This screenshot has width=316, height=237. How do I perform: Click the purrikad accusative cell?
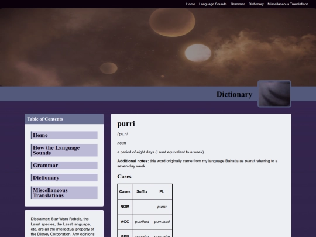coord(142,222)
